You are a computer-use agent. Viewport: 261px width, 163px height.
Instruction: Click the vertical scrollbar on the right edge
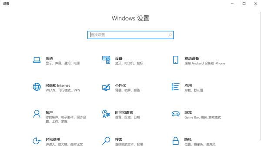pos(260,76)
